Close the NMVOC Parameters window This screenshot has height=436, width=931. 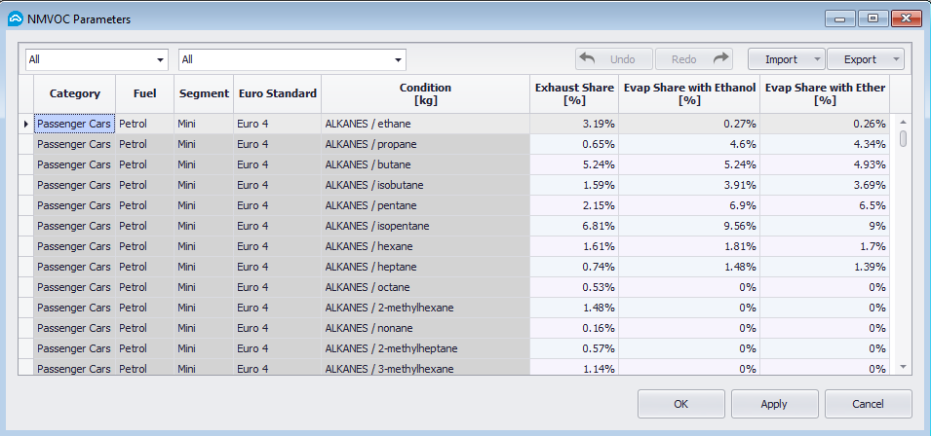906,18
